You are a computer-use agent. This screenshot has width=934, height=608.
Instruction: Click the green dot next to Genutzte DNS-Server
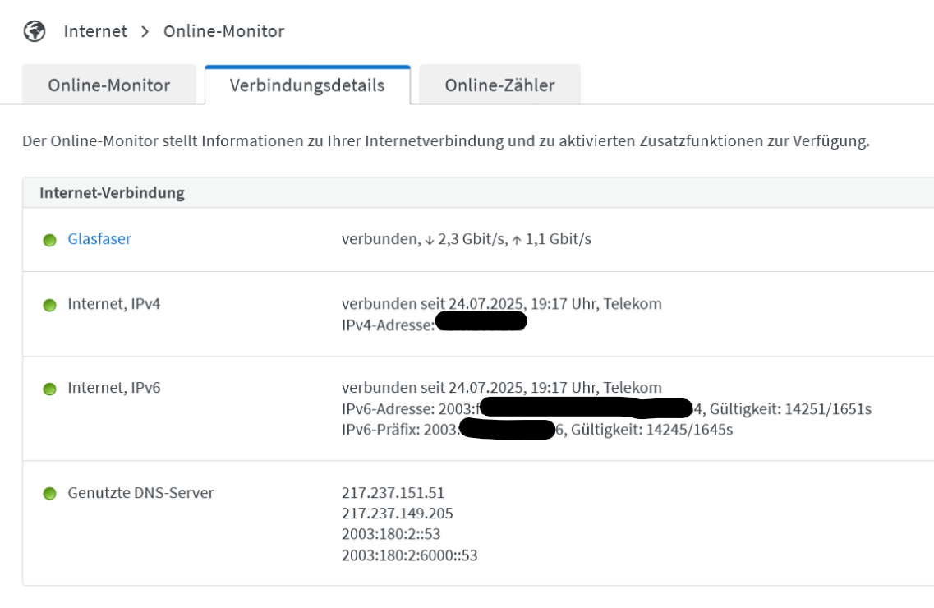[49, 494]
